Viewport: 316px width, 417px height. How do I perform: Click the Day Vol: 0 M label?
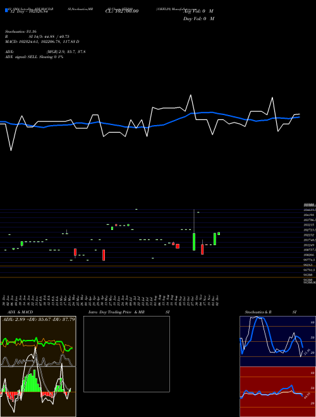198,18
